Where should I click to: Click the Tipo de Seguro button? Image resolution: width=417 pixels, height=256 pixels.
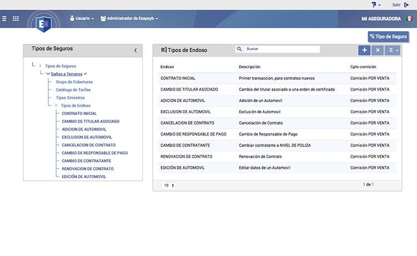click(388, 37)
